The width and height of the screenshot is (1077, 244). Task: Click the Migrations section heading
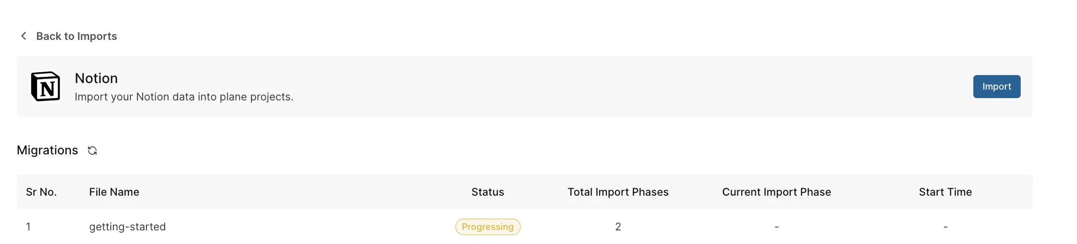point(47,150)
